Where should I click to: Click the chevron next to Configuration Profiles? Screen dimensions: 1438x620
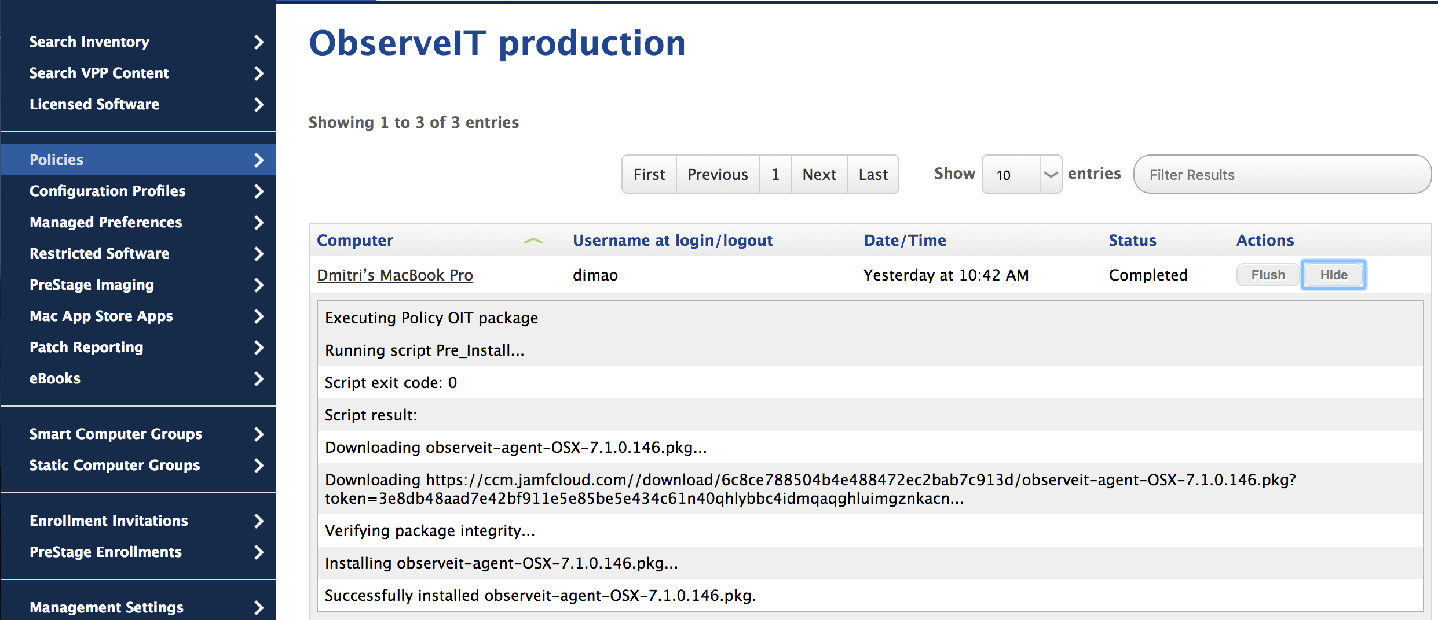click(x=259, y=191)
